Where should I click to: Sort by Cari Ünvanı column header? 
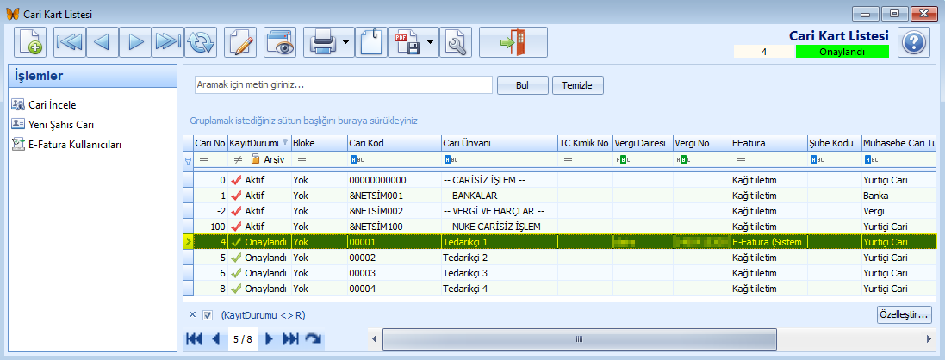(x=500, y=143)
